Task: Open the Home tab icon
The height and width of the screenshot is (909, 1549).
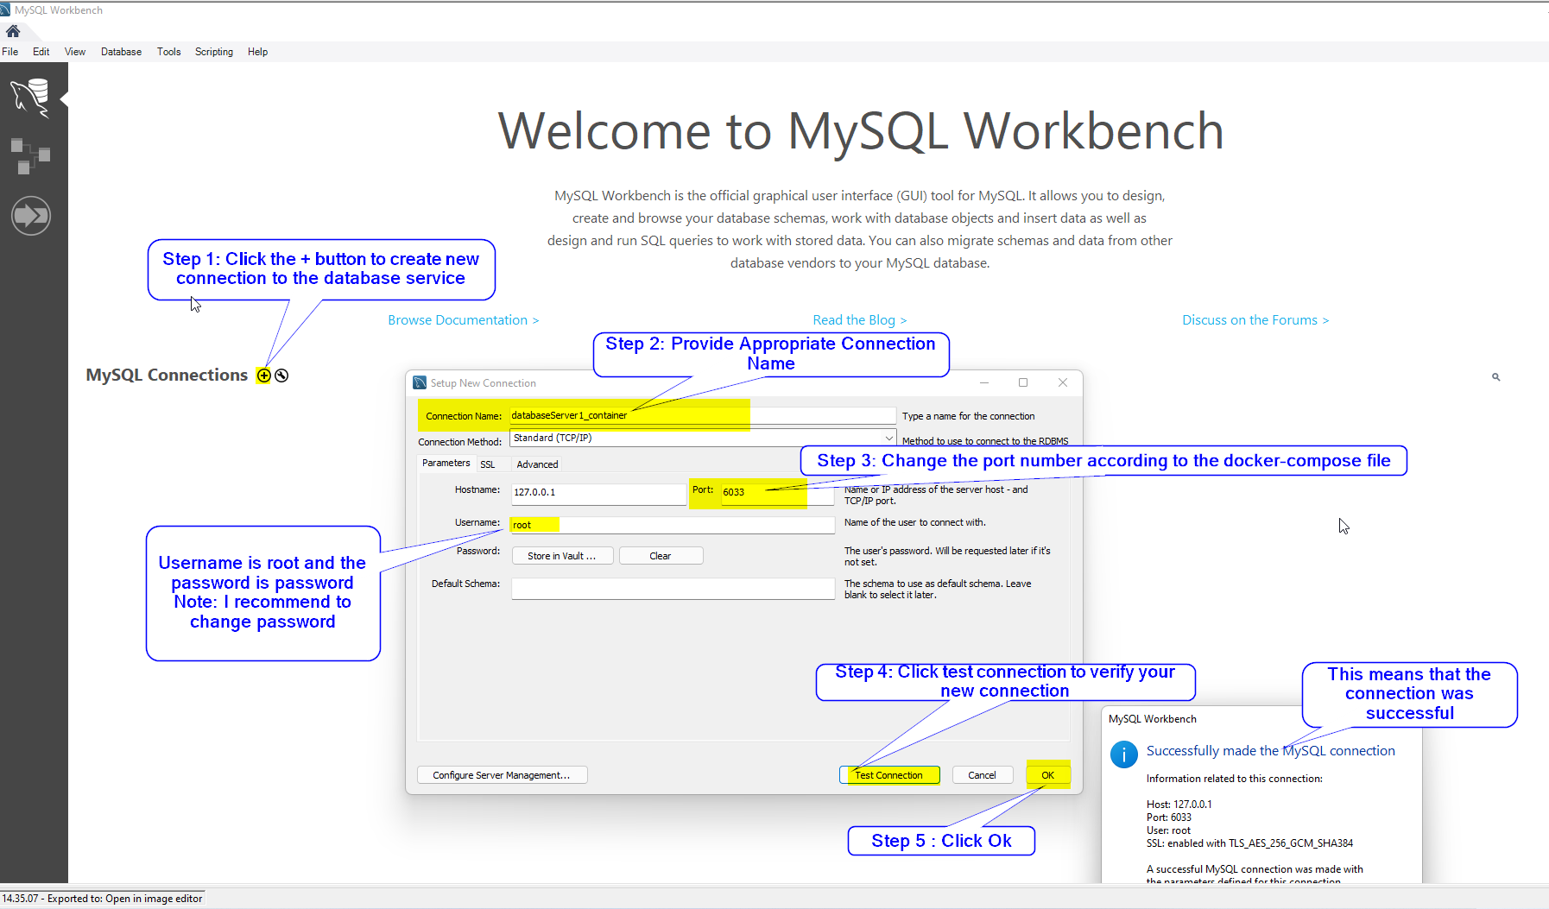Action: click(13, 31)
